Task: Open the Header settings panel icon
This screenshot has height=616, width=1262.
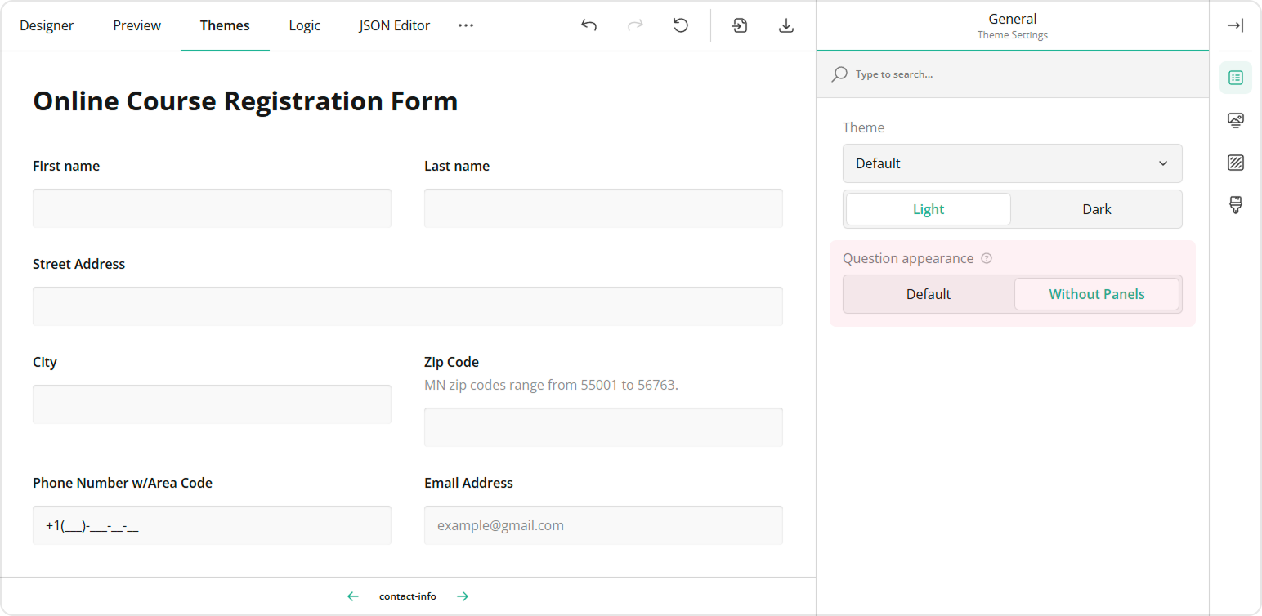Action: (1236, 120)
